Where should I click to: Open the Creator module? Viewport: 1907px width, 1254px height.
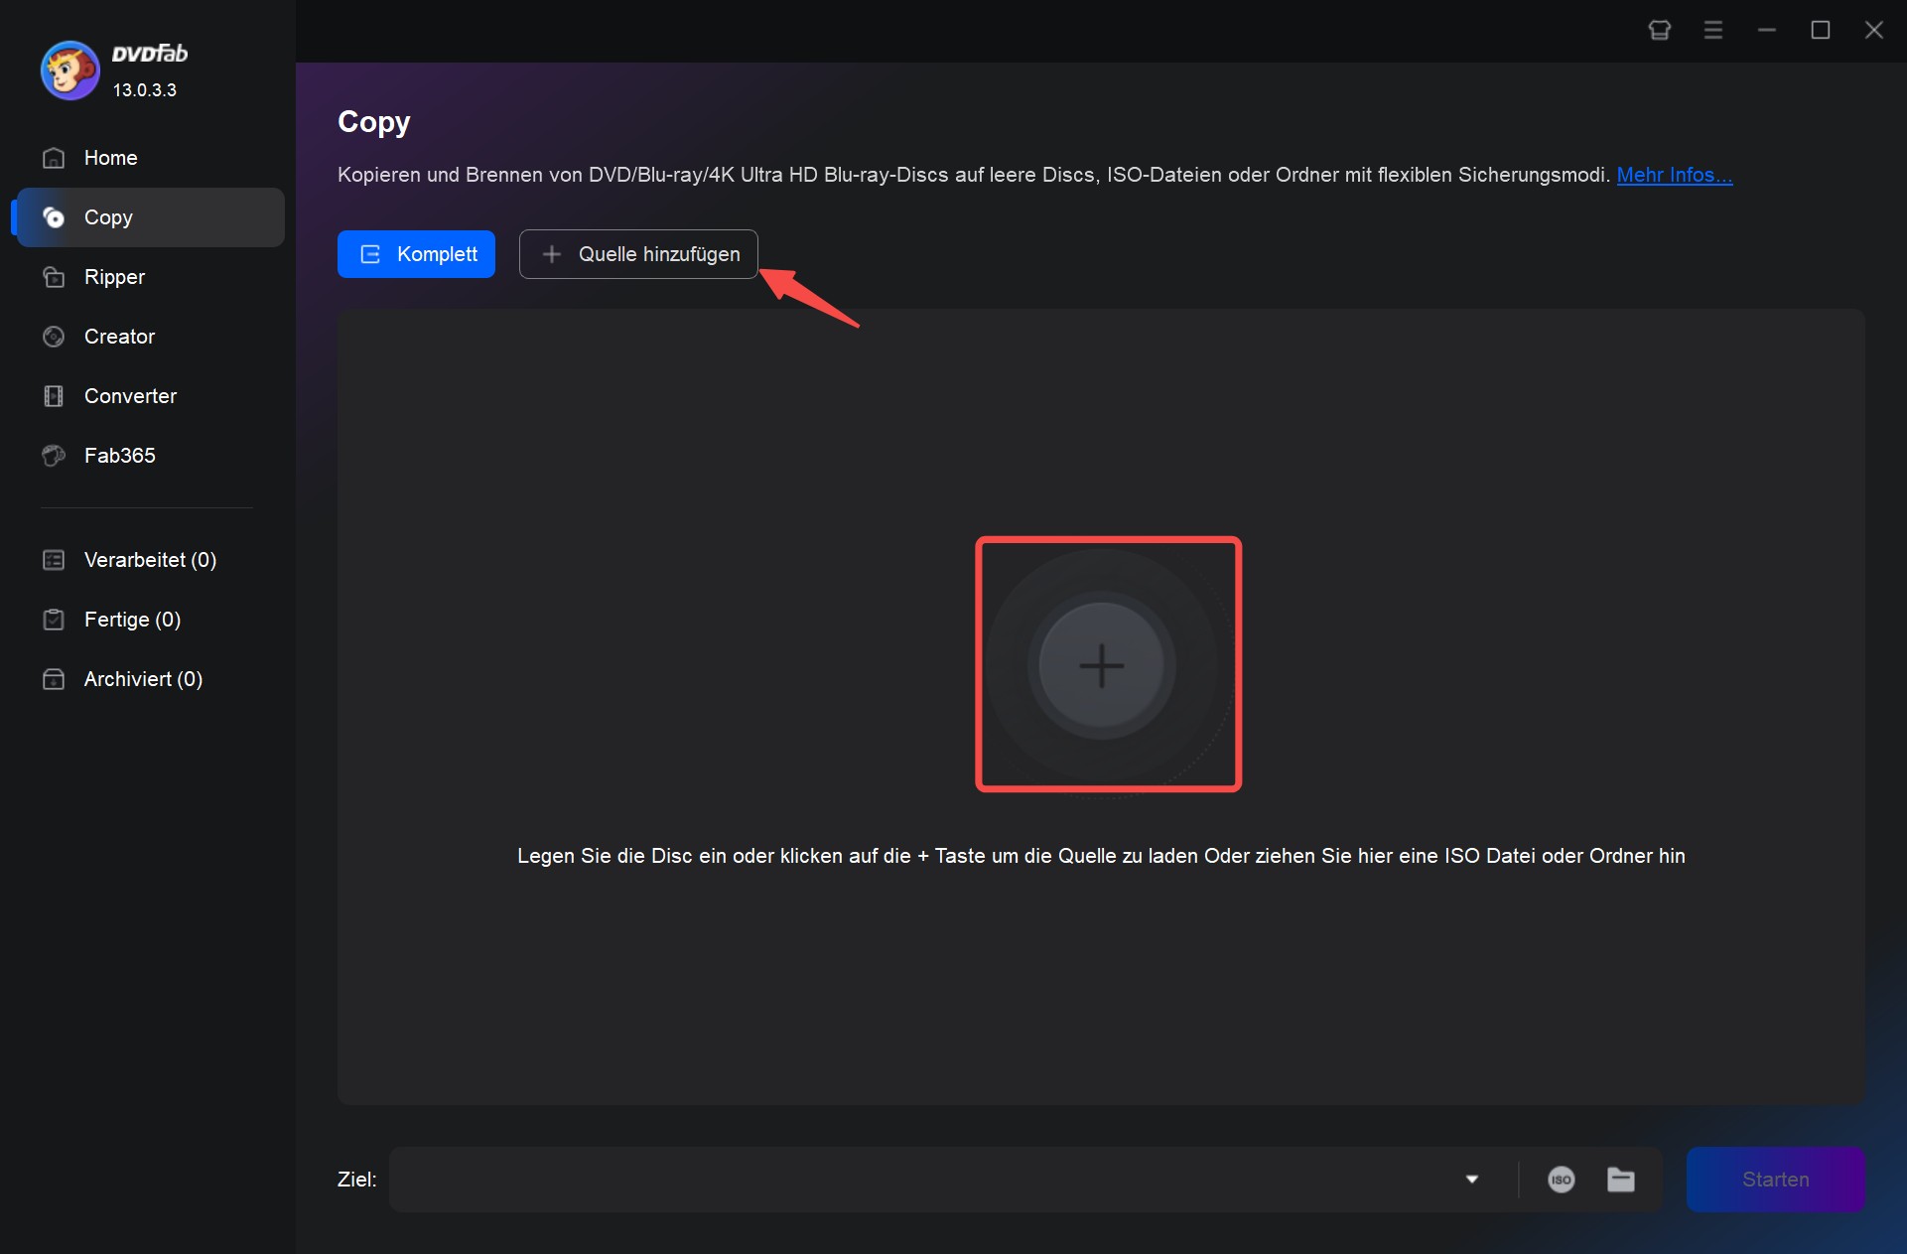(120, 336)
